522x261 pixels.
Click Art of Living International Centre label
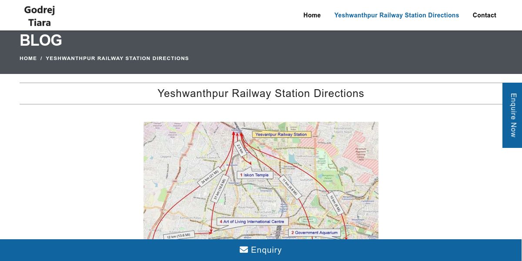tap(252, 221)
